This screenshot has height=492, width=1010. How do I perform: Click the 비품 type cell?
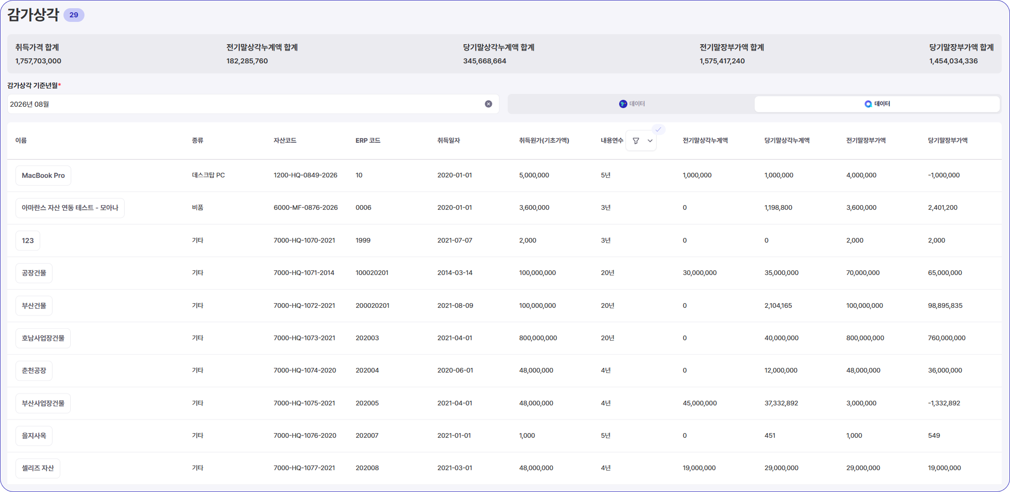198,207
